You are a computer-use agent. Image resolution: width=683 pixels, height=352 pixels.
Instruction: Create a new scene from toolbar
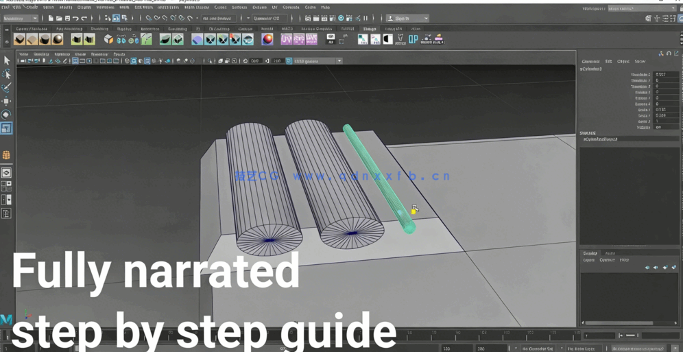click(x=50, y=19)
